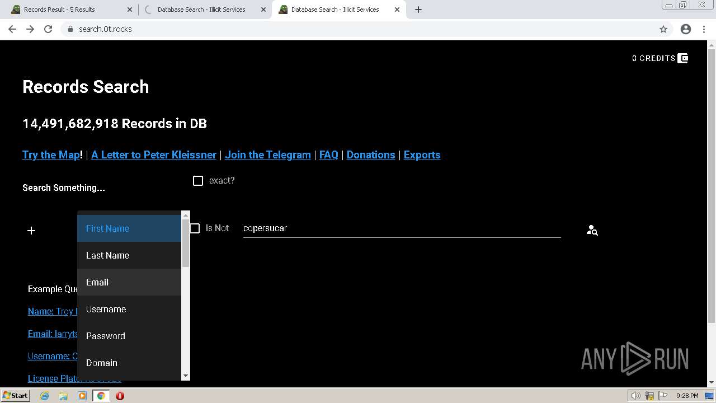Screen dimensions: 716x403
Task: Click Chrome icon in the taskbar
Action: click(x=101, y=396)
